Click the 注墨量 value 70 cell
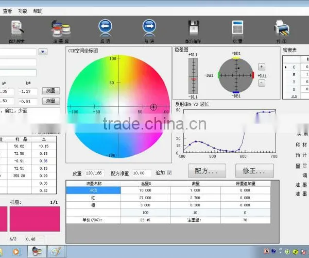This screenshot has width=309, height=258. pos(245,220)
